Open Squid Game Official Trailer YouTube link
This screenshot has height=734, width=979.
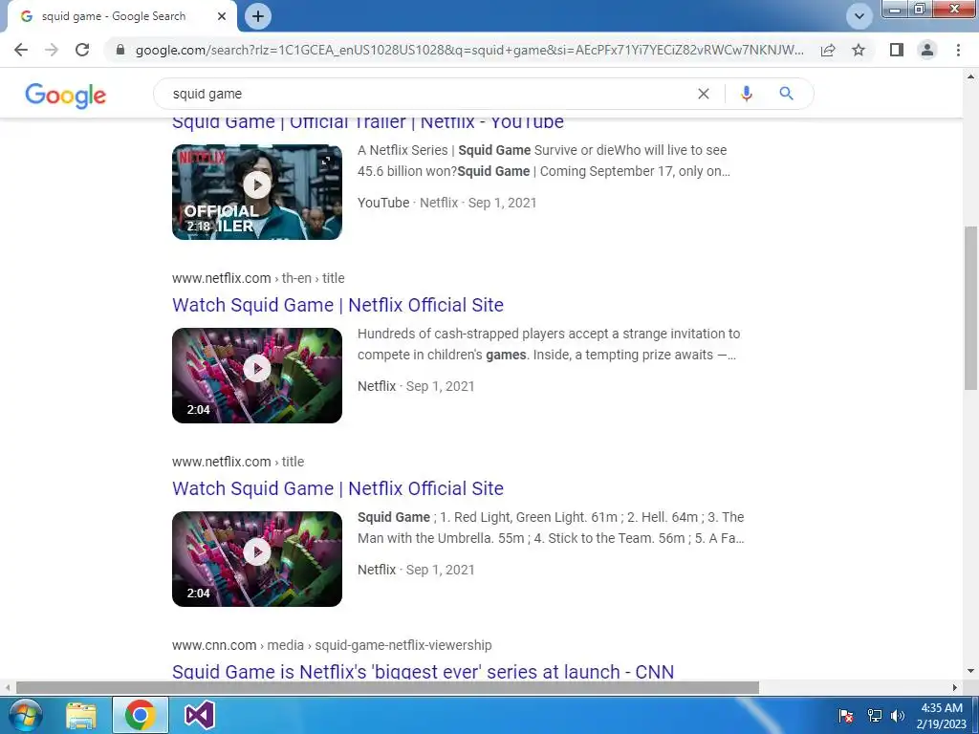pos(368,123)
